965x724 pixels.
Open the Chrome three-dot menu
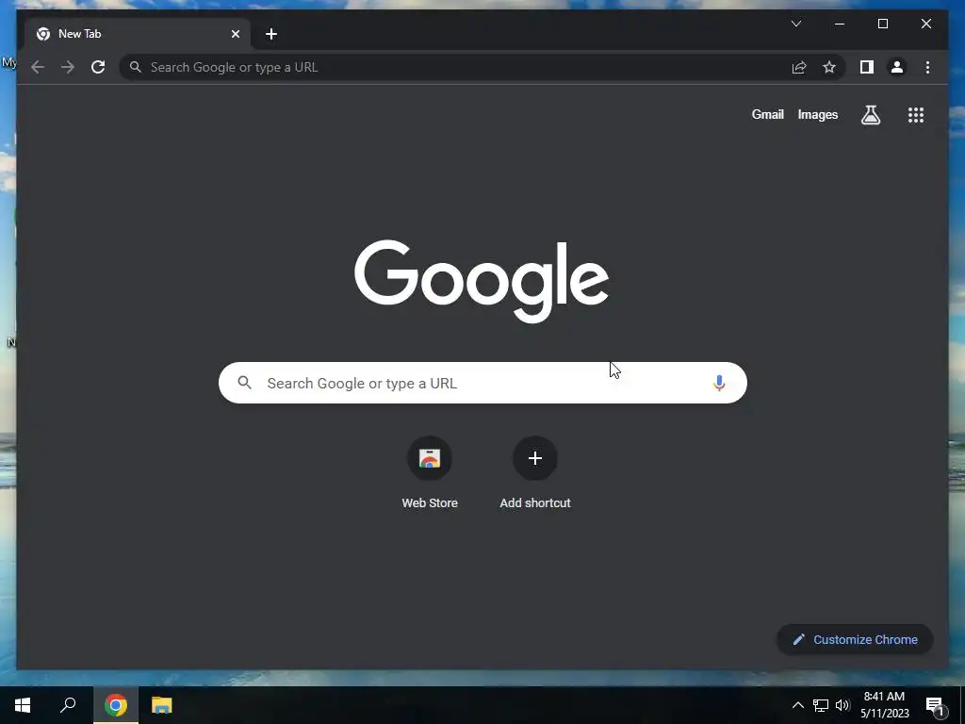tap(927, 67)
